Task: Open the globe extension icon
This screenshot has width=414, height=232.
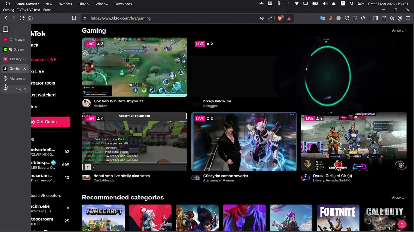Action: (339, 18)
